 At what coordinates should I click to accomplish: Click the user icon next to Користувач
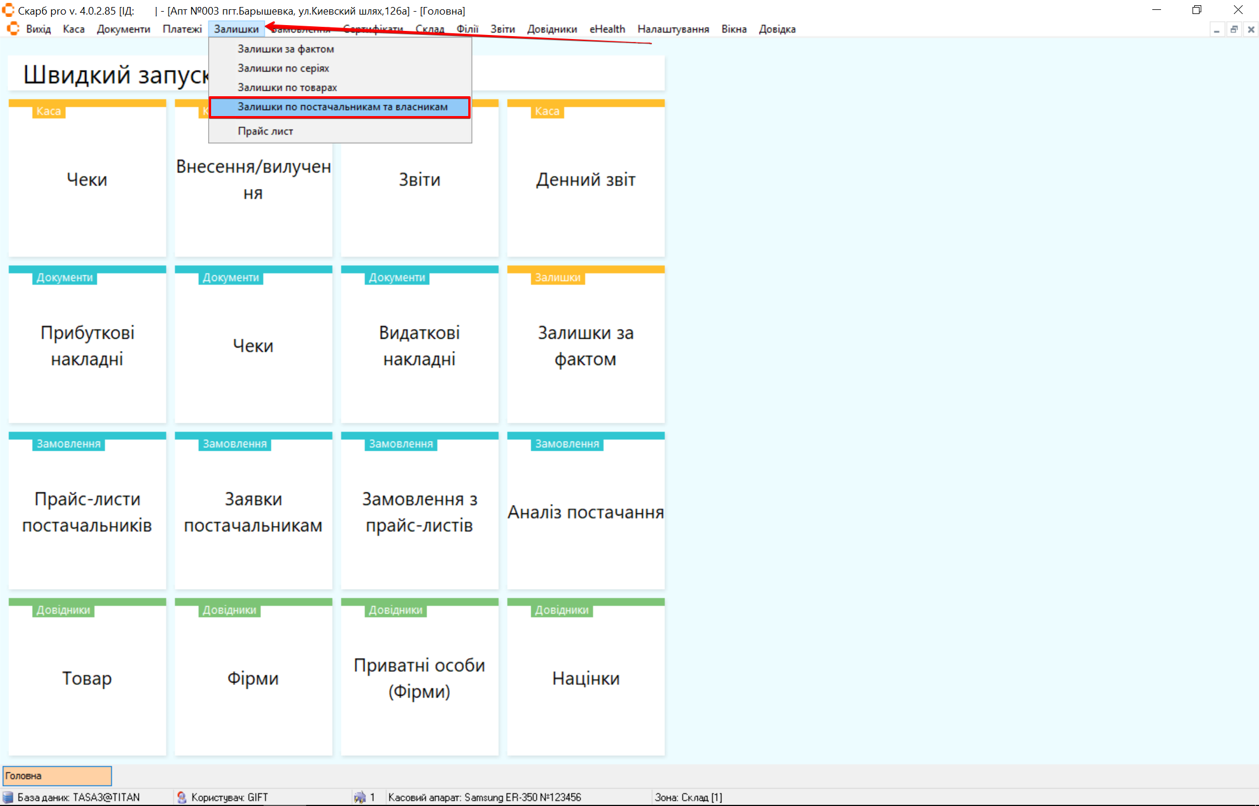tap(182, 797)
